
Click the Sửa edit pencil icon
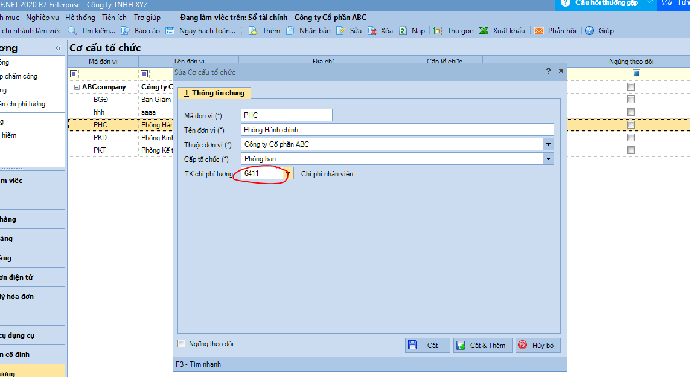pos(340,31)
